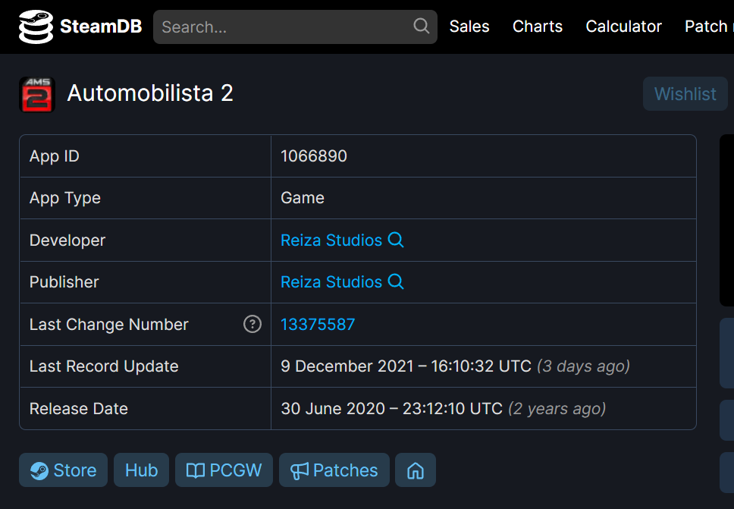Click the SteamDB site title text

coord(101,27)
